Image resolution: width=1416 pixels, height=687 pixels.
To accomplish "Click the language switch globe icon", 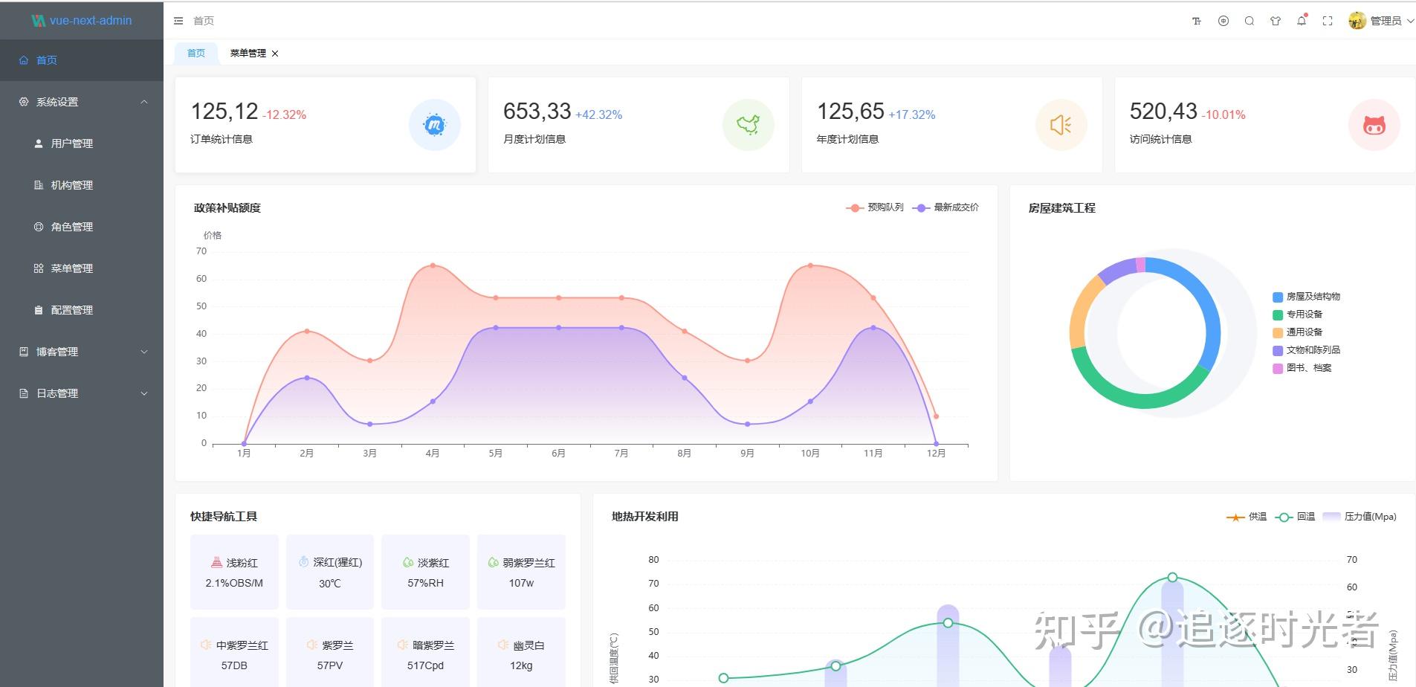I will click(x=1223, y=21).
